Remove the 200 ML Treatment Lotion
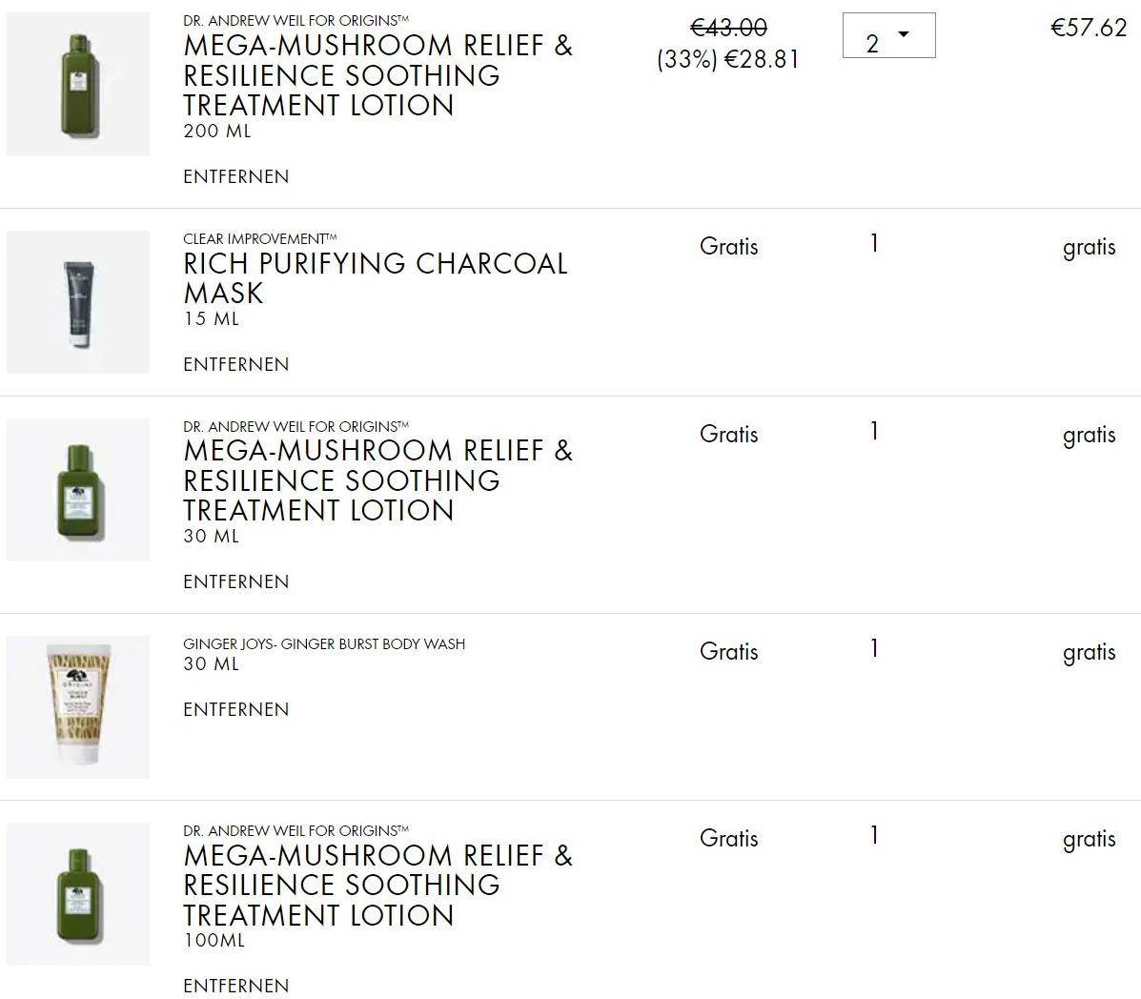Image resolution: width=1141 pixels, height=999 pixels. point(235,176)
